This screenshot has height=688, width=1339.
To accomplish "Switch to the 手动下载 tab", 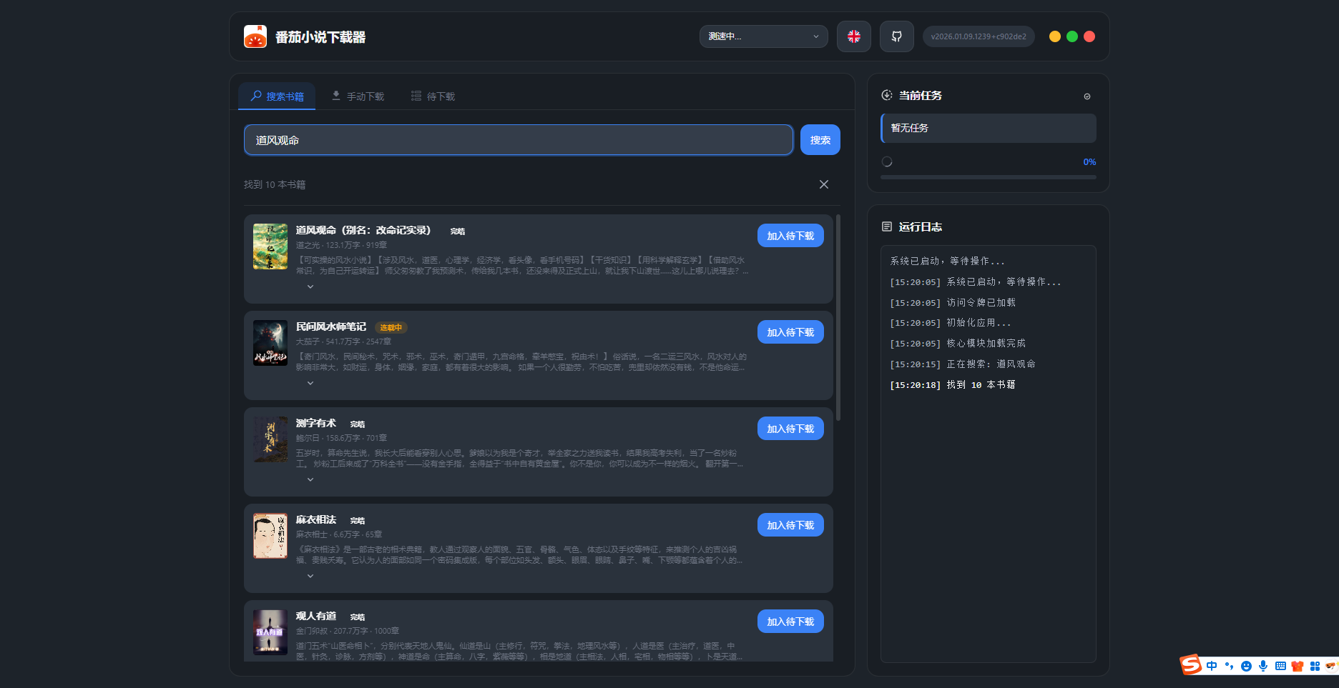I will point(358,96).
